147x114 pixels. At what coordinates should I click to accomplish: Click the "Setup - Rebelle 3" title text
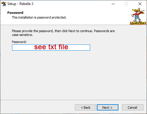[x=20, y=4]
